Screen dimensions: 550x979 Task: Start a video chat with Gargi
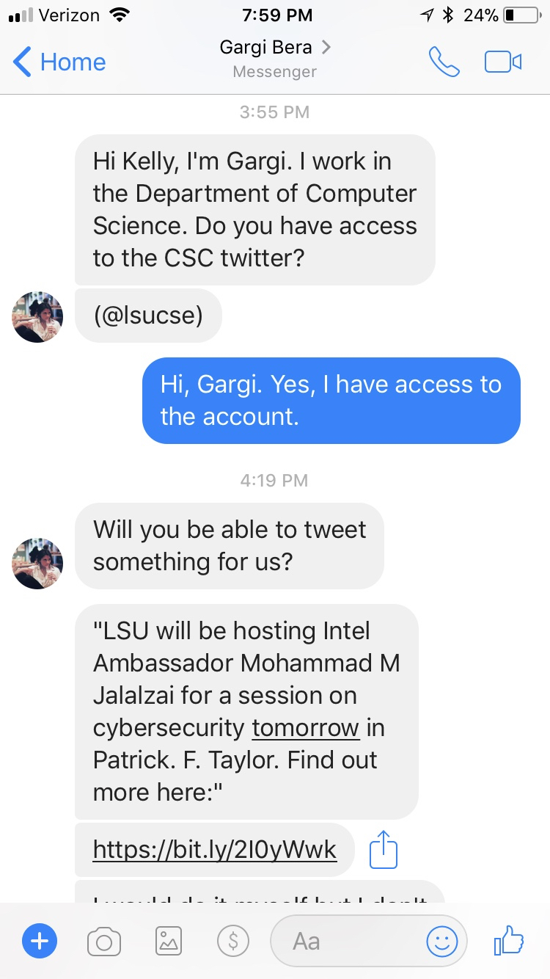point(503,62)
